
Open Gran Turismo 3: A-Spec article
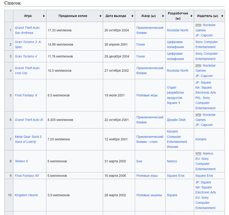point(28,44)
